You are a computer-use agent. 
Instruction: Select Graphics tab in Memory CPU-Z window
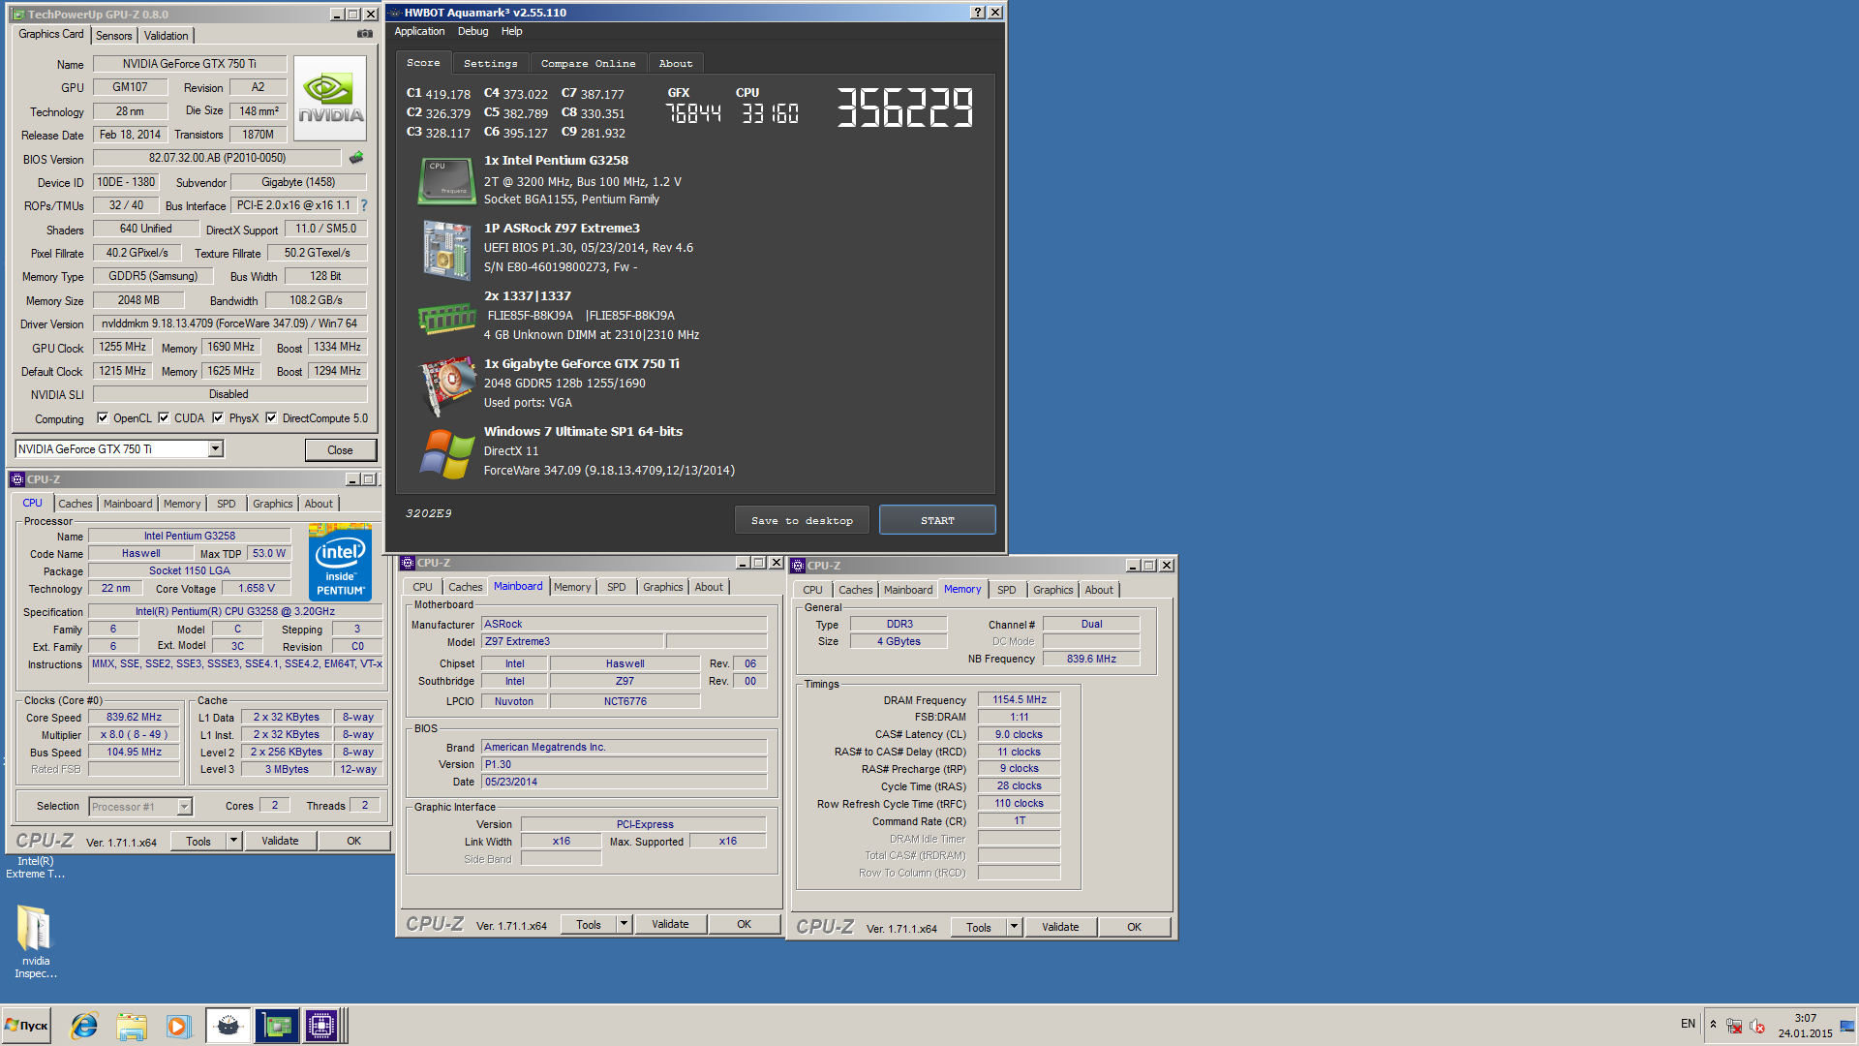click(x=1052, y=590)
